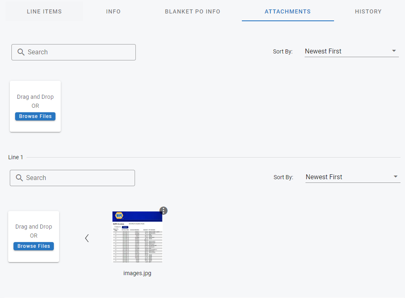The width and height of the screenshot is (405, 298).
Task: Open the Line 1 'Newest First' sort selector
Action: (x=347, y=177)
